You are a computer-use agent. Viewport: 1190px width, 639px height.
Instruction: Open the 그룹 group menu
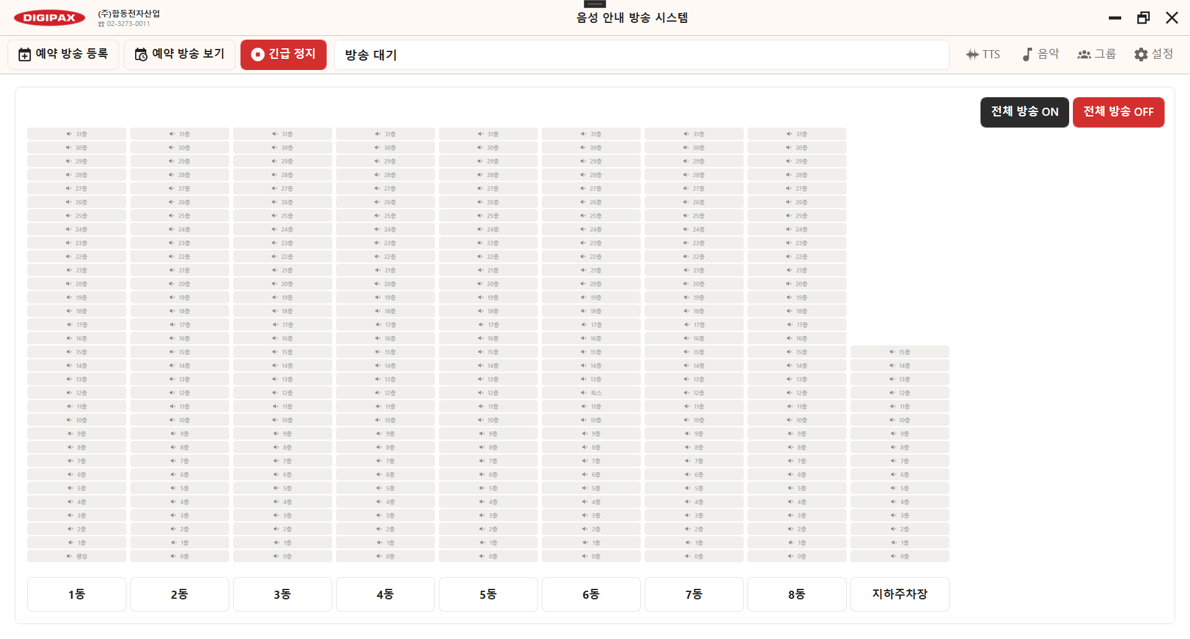coord(1096,54)
